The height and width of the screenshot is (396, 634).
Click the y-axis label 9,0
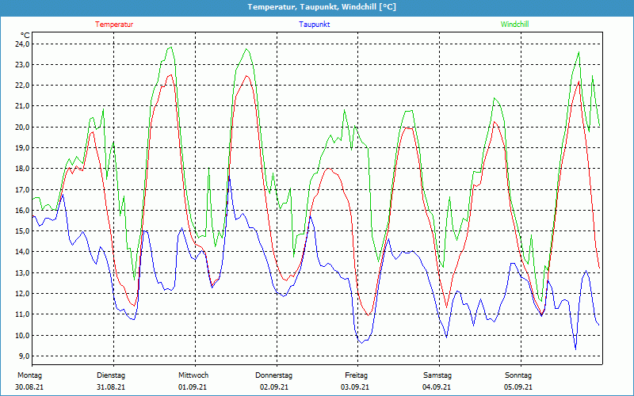click(24, 356)
